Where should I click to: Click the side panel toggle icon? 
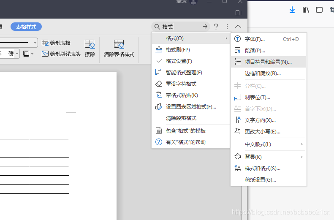point(238,13)
